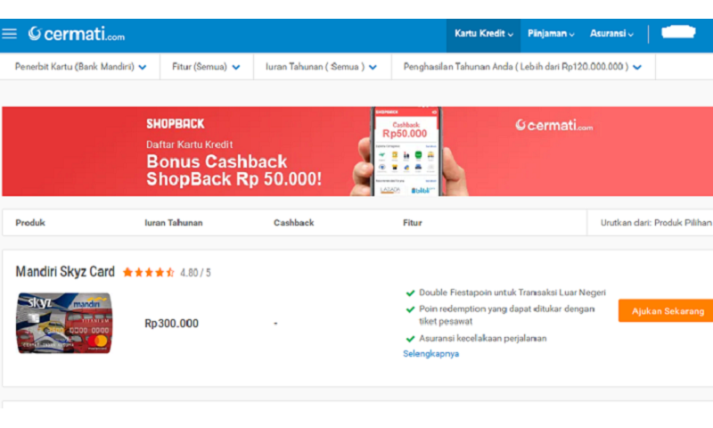Open the Pinjaman menu
The image size is (713, 428).
551,34
